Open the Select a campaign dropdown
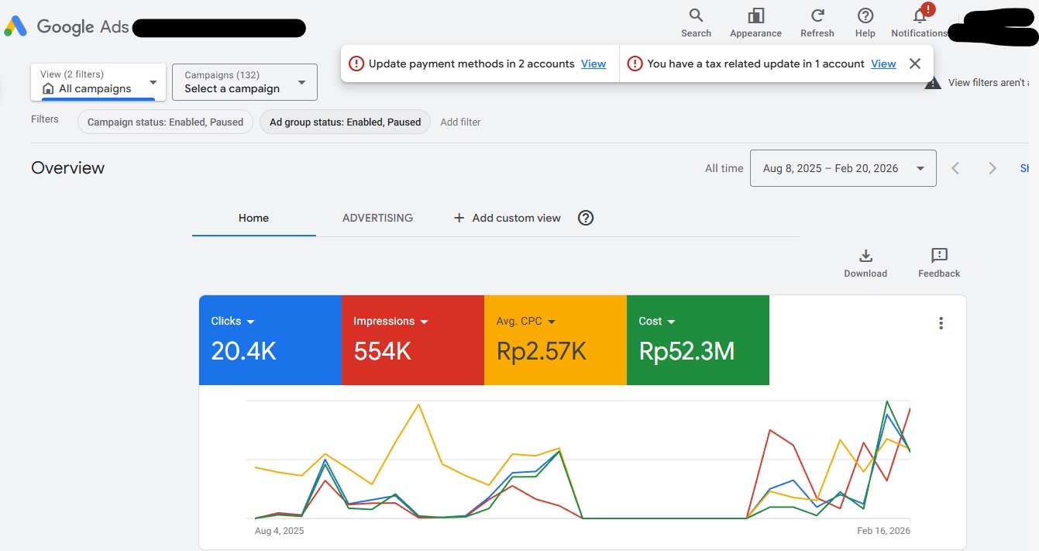 tap(301, 82)
